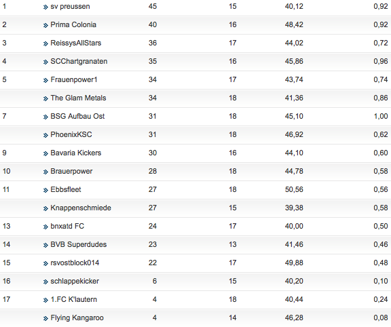Viewport: 391px width, 327px height.
Task: Open the rsvostblock014 team page
Action: tap(75, 263)
